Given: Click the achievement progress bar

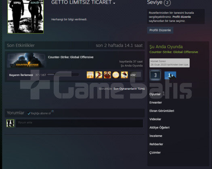Looking at the screenshot, I should pos(63,75).
